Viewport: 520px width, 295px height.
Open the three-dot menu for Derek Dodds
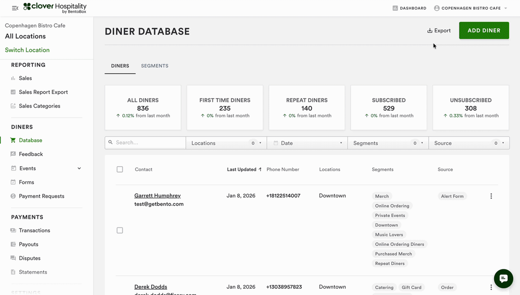pyautogui.click(x=491, y=287)
